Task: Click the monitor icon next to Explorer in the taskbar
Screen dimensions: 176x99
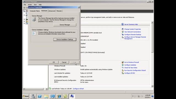Action: click(53, 96)
